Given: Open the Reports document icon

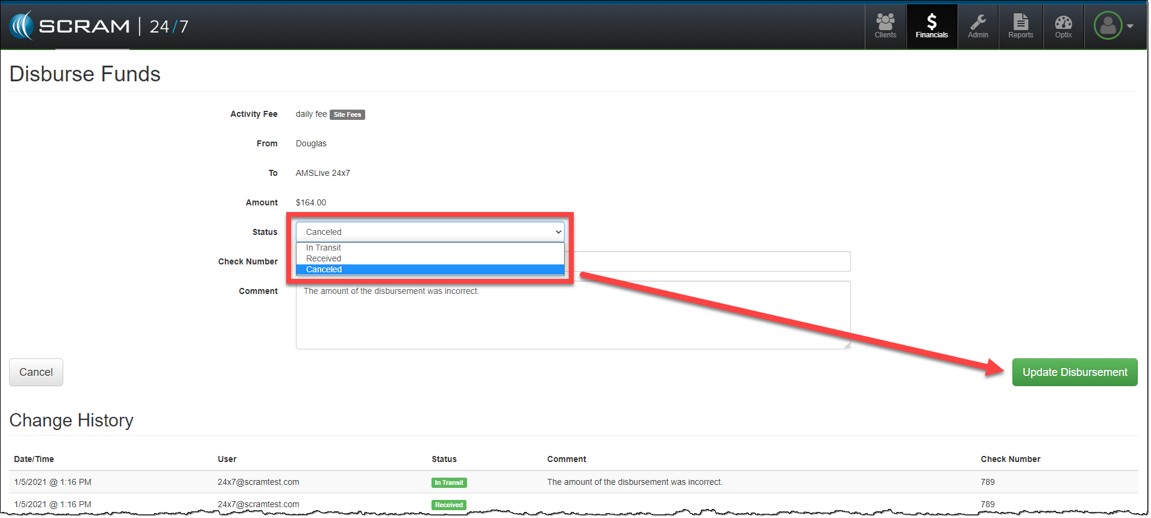Looking at the screenshot, I should pos(1020,27).
